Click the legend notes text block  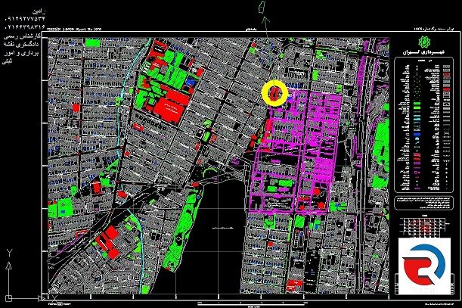pyautogui.click(x=423, y=201)
